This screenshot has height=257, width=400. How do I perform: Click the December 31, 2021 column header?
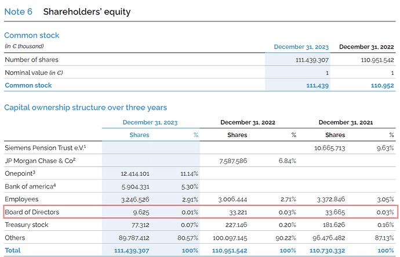(x=346, y=122)
